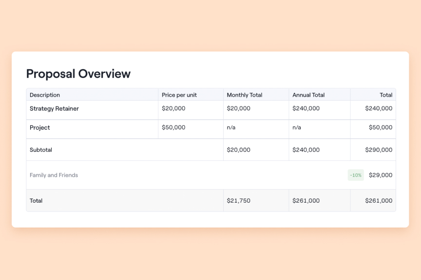The height and width of the screenshot is (280, 421).
Task: Click the Description column header
Action: (x=44, y=95)
